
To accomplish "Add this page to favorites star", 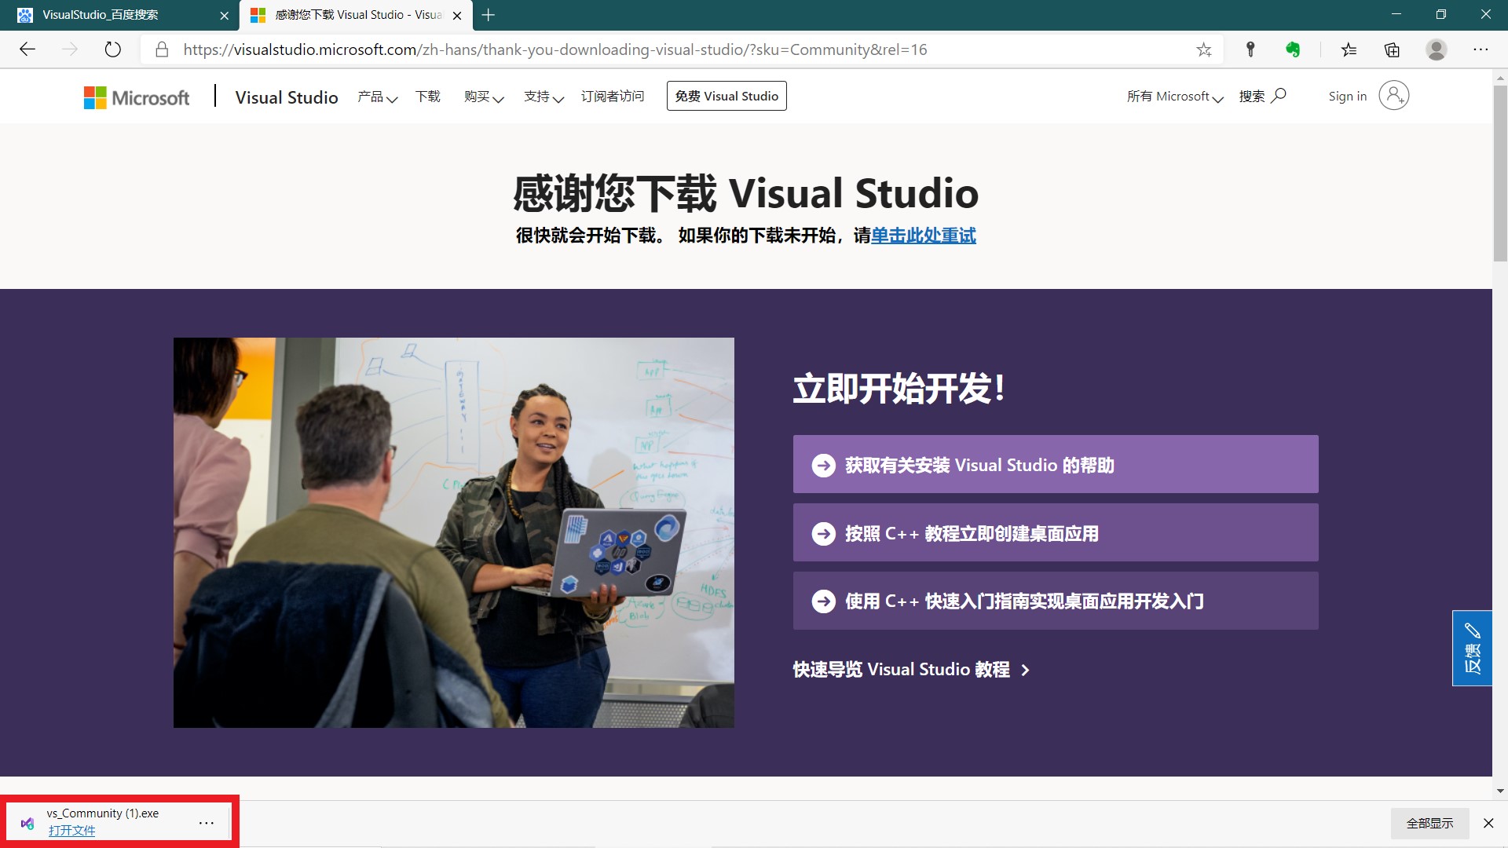I will click(1204, 49).
